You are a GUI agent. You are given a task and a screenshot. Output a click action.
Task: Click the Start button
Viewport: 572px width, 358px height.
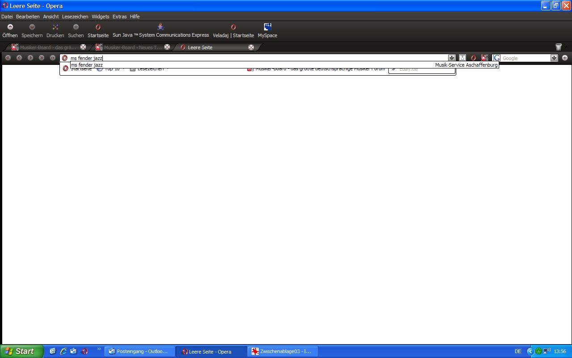click(21, 351)
